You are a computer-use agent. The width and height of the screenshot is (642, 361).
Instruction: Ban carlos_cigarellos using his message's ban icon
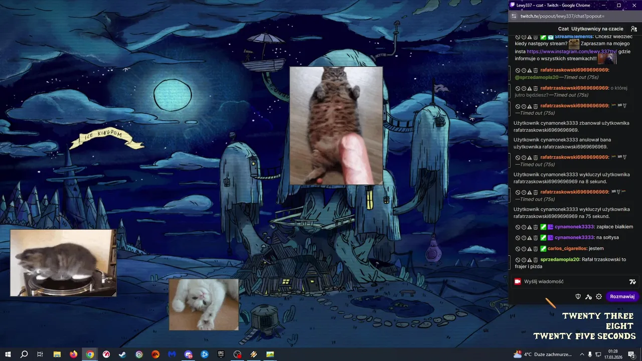tap(518, 249)
